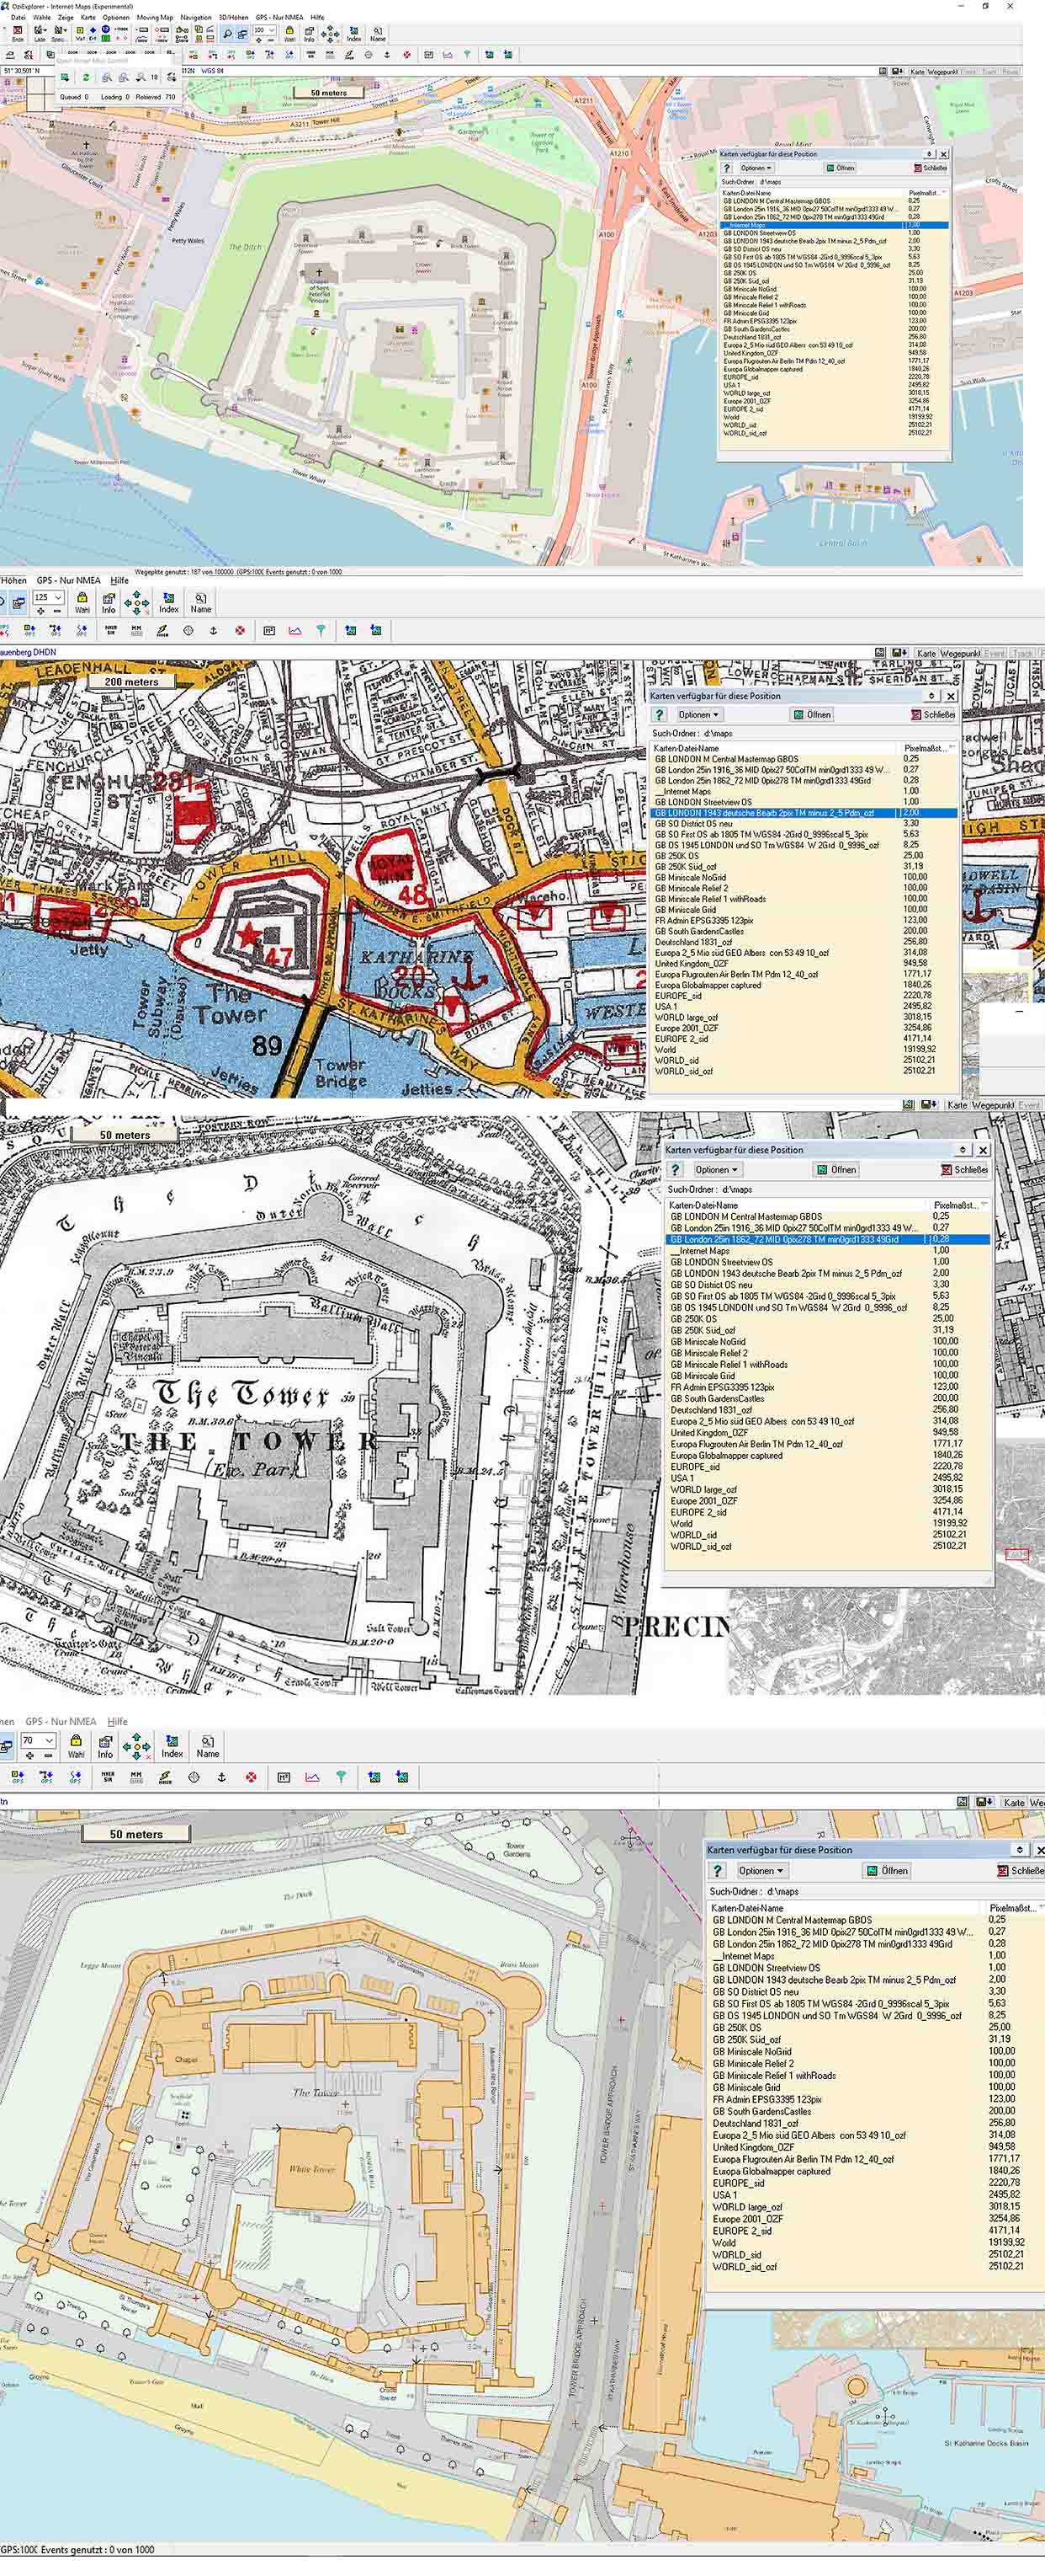Click the Ende exit icon

pyautogui.click(x=16, y=33)
